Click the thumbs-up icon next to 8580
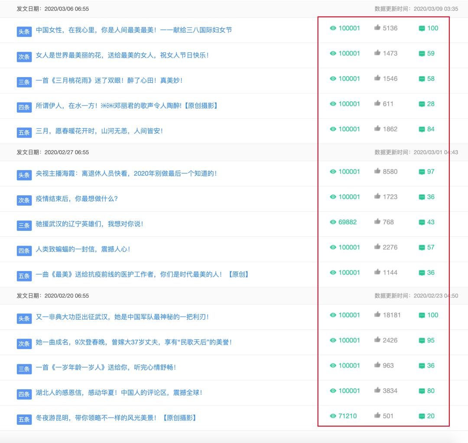 (x=377, y=171)
